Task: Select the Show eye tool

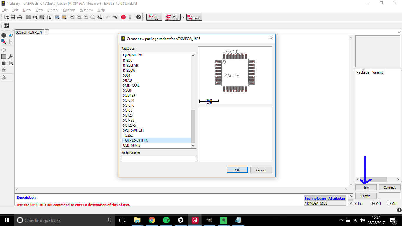Action: coord(11,35)
